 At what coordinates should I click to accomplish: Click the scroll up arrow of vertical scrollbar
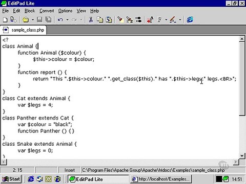(242, 39)
